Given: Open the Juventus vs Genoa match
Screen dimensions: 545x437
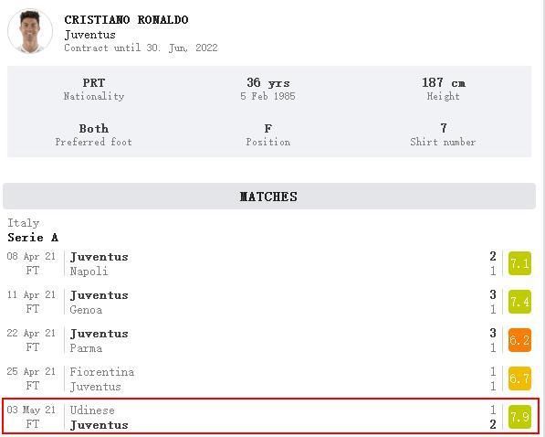Looking at the screenshot, I should [x=269, y=302].
